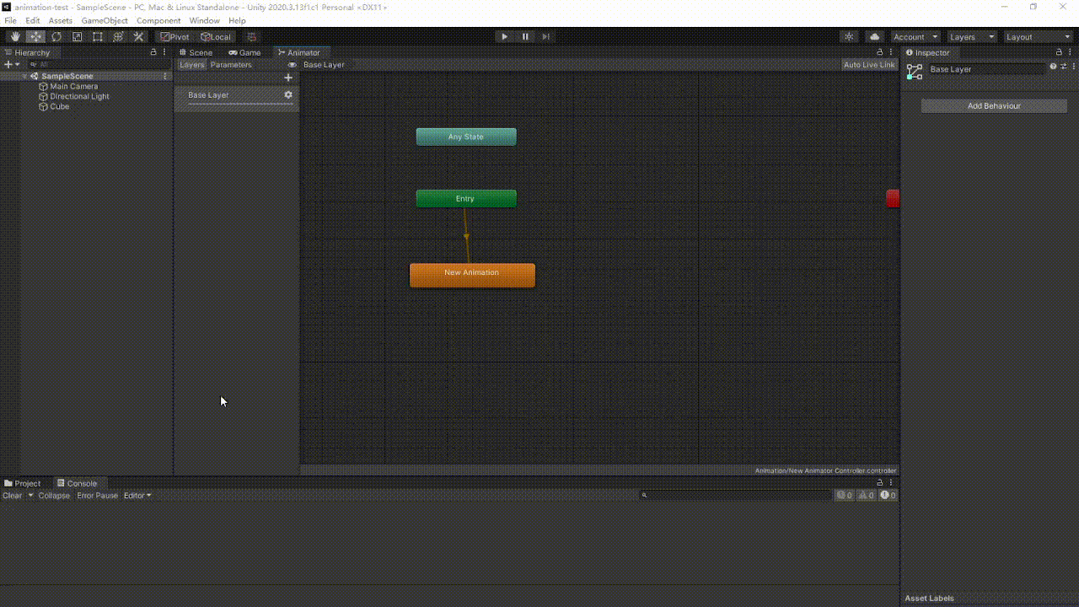Open the Assets menu
Image resolution: width=1079 pixels, height=607 pixels.
coord(60,20)
